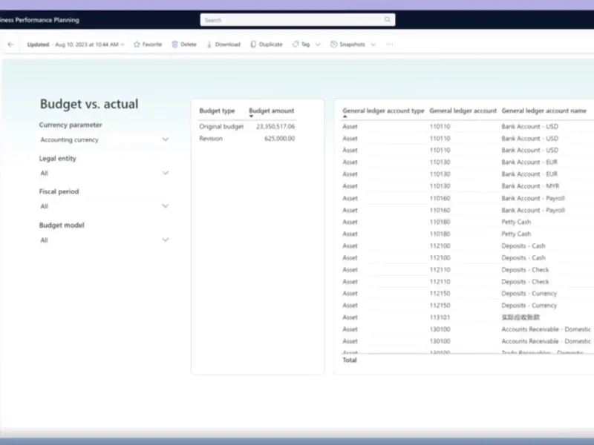The height and width of the screenshot is (445, 594).
Task: Sort by Budget amount column header
Action: click(x=271, y=111)
